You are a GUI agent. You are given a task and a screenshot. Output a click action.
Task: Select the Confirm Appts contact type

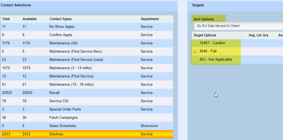click(61, 35)
